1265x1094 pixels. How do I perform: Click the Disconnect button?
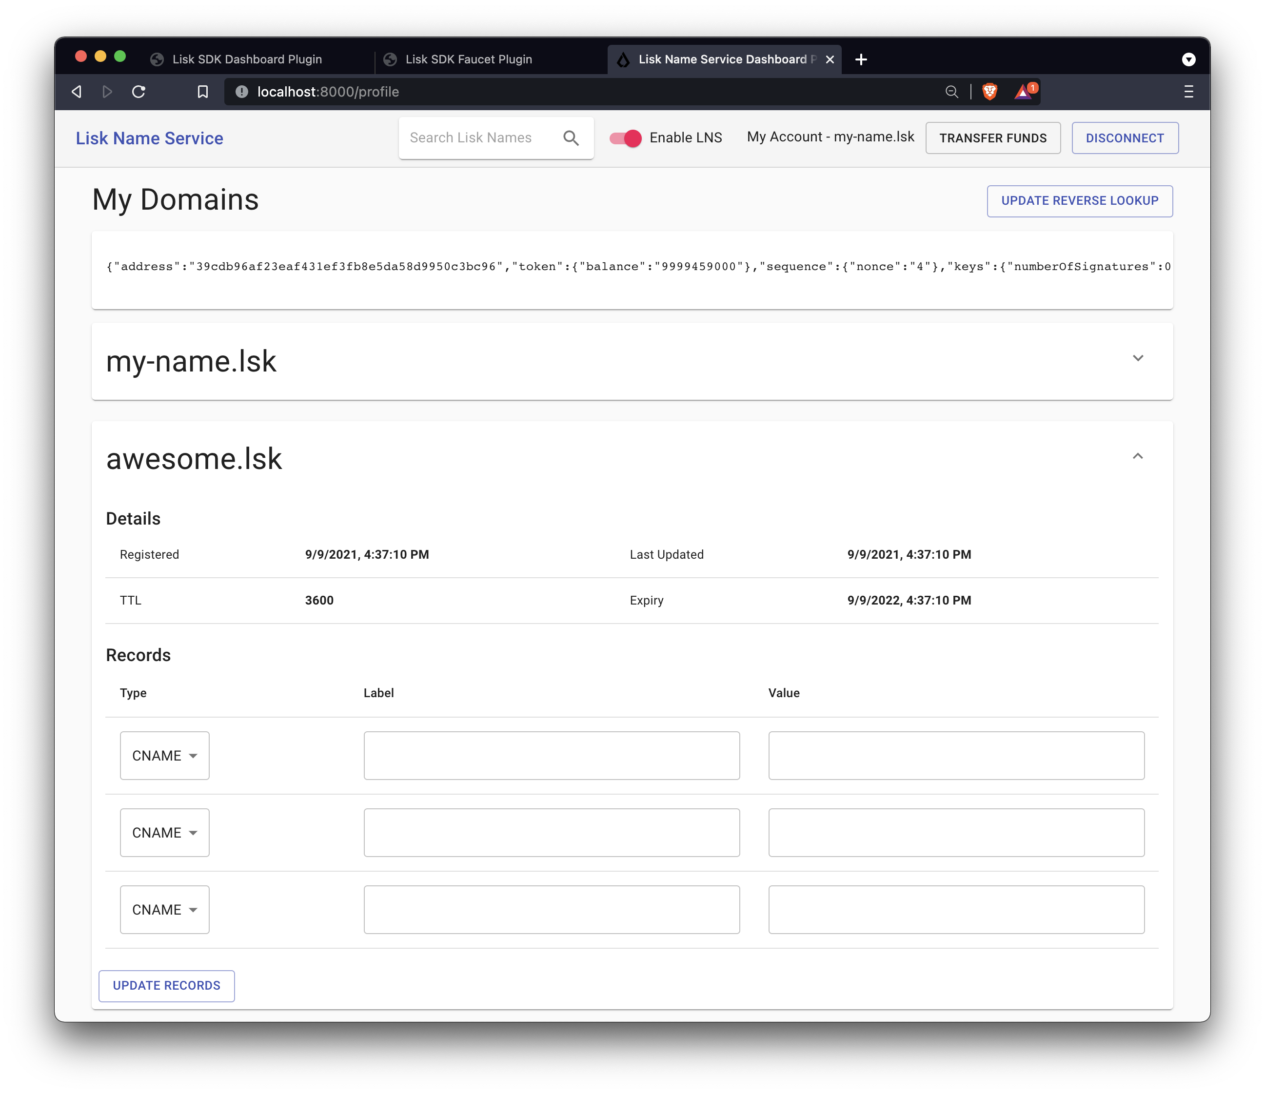click(1125, 138)
